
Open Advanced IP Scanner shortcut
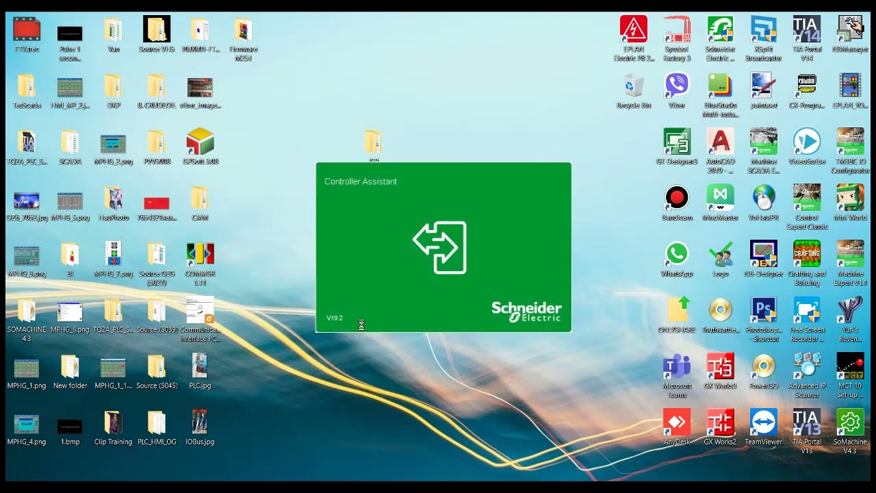[807, 366]
